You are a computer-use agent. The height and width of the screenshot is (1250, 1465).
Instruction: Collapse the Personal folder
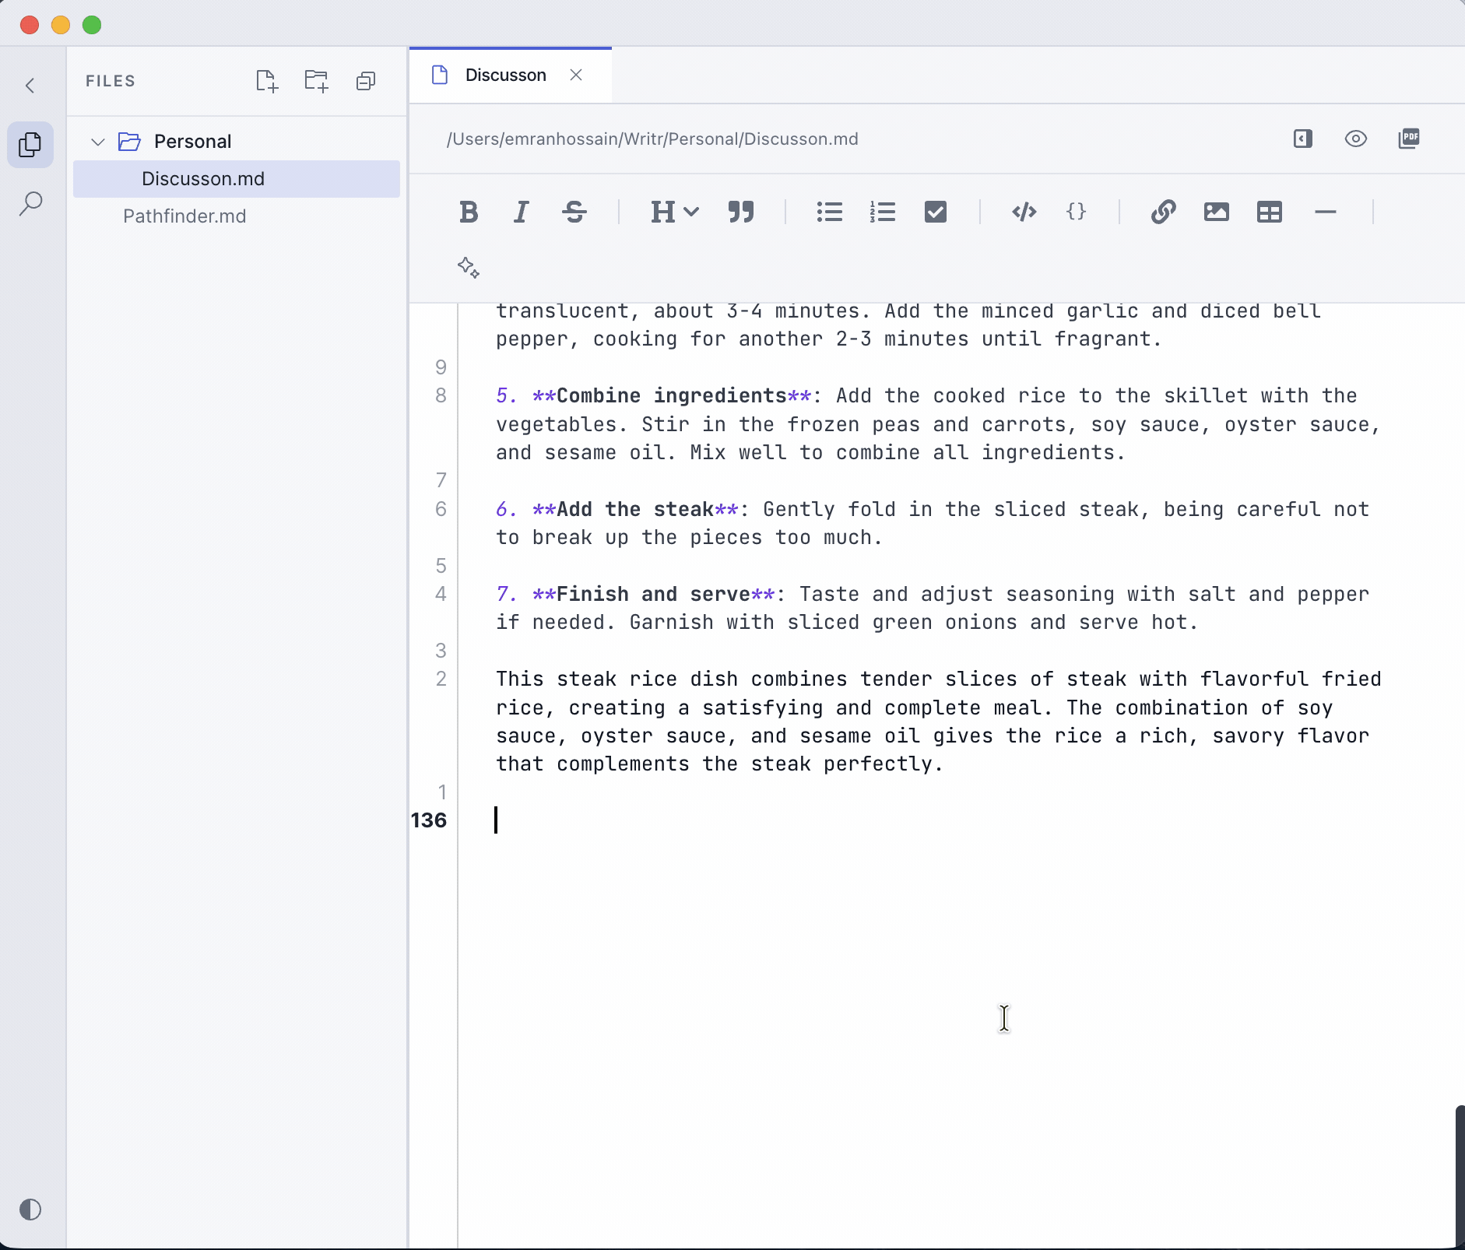coord(98,142)
